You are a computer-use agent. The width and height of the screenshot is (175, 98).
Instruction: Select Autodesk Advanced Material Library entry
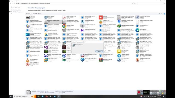pyautogui.click(x=126, y=17)
